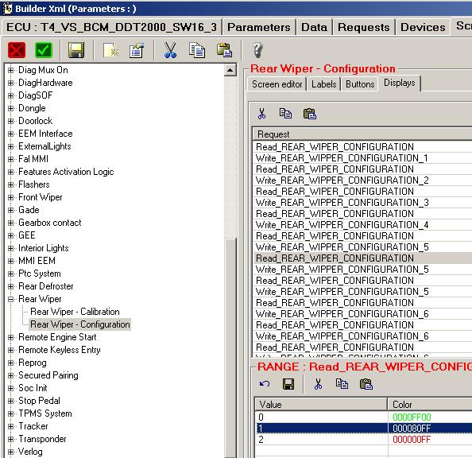Click the new item page icon
The image size is (472, 458).
(110, 50)
